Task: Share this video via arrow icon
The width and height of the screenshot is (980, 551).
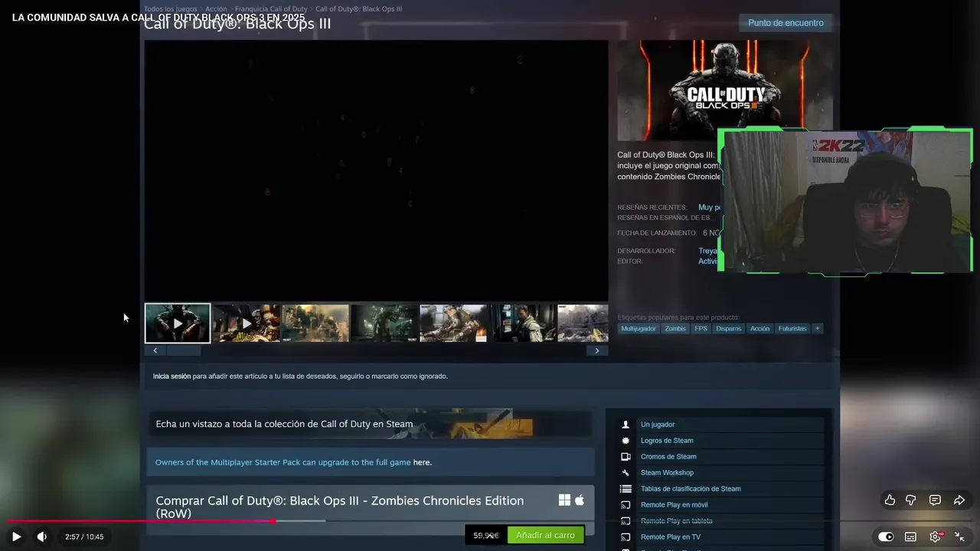Action: pyautogui.click(x=959, y=500)
